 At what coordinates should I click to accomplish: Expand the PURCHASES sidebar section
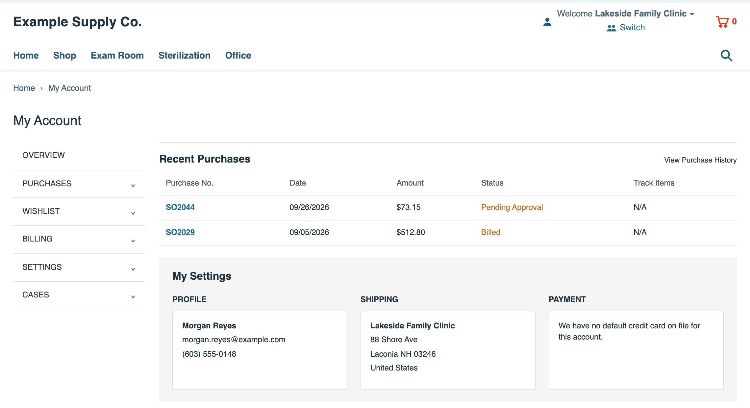[79, 184]
